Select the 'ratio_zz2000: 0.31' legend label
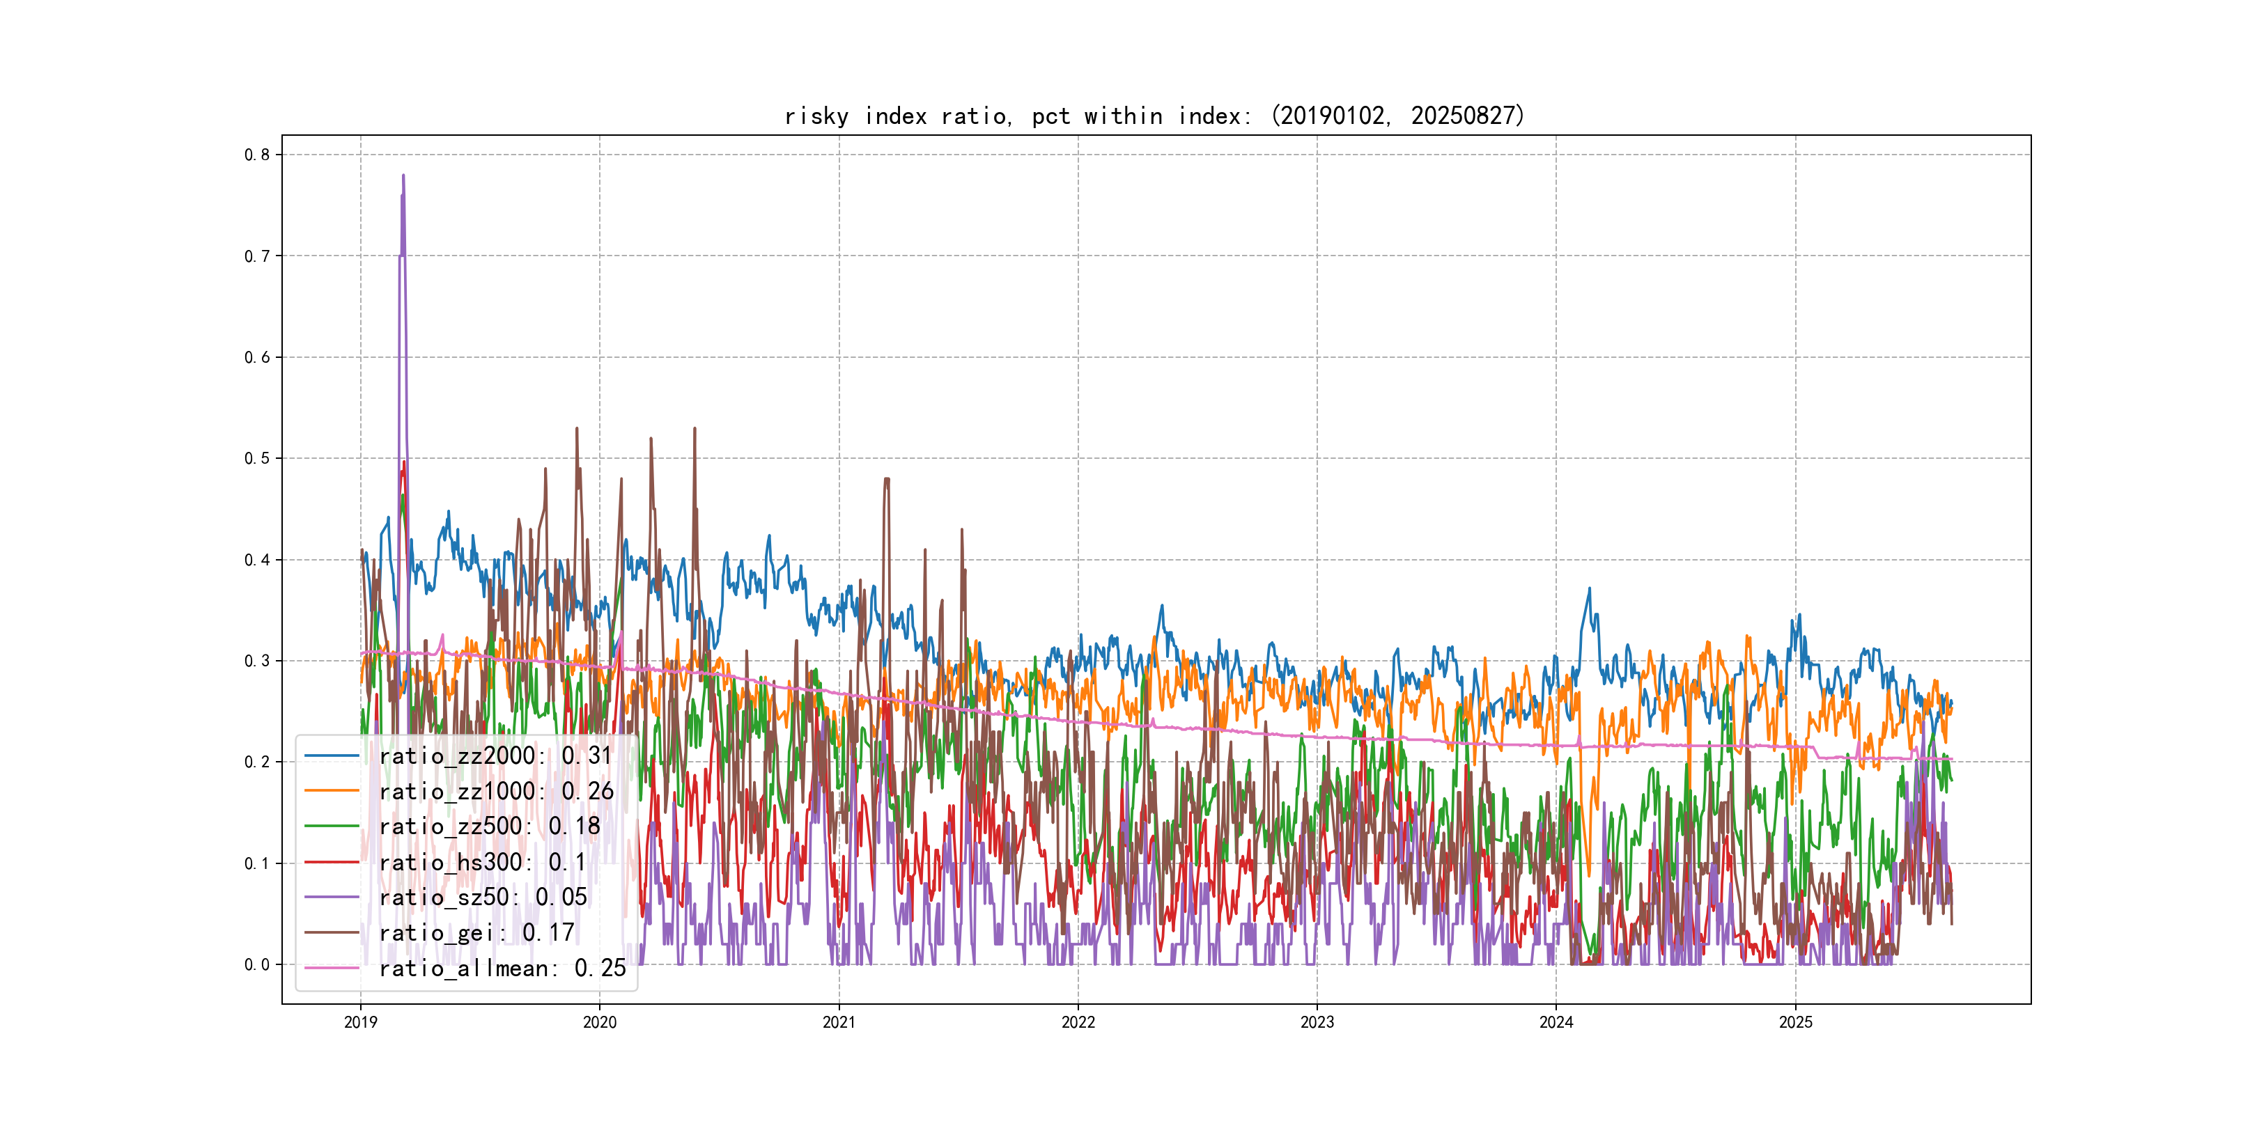Image resolution: width=2257 pixels, height=1128 pixels. coord(495,755)
